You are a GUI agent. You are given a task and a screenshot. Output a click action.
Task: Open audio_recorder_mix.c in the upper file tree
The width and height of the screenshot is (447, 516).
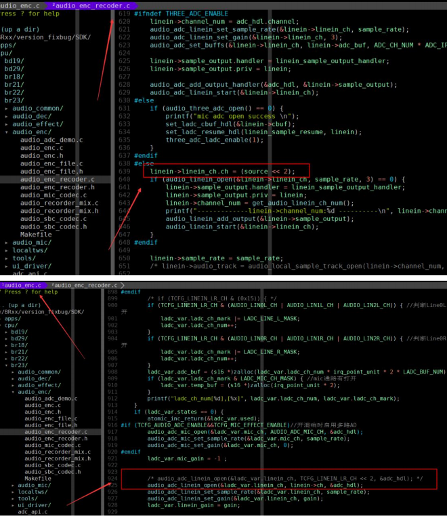coord(59,203)
